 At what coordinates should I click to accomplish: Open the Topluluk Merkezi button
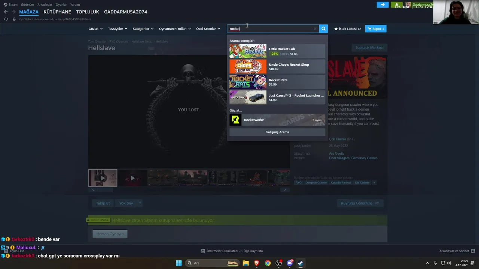[x=369, y=47]
